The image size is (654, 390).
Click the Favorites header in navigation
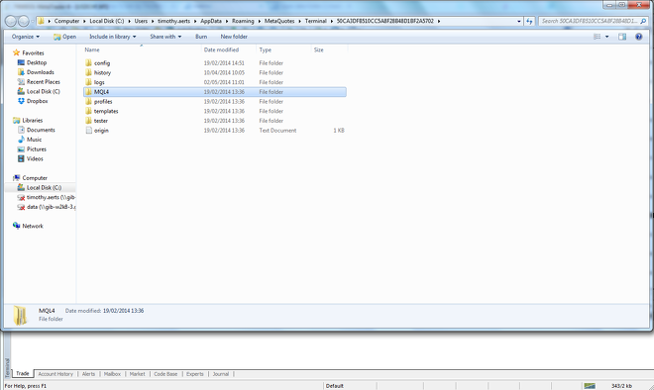click(29, 52)
